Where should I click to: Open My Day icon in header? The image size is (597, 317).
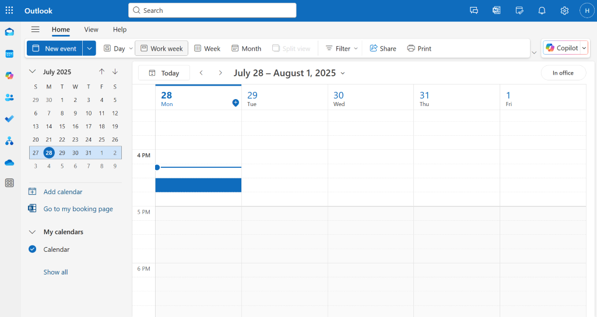click(x=519, y=10)
